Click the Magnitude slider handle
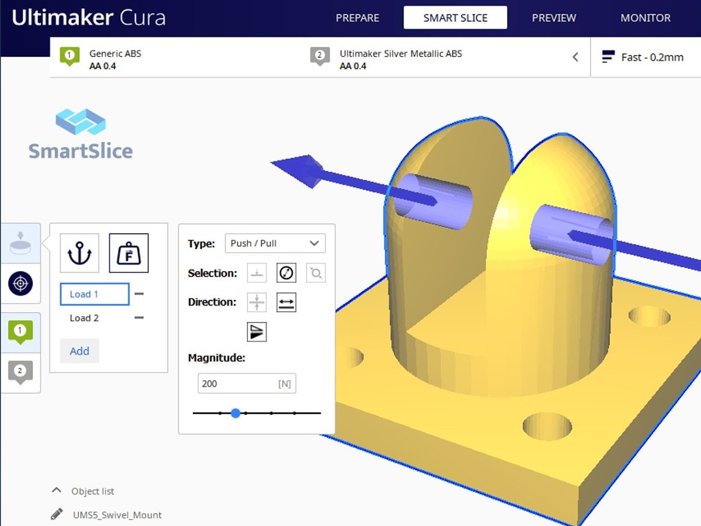This screenshot has height=526, width=701. coord(235,413)
